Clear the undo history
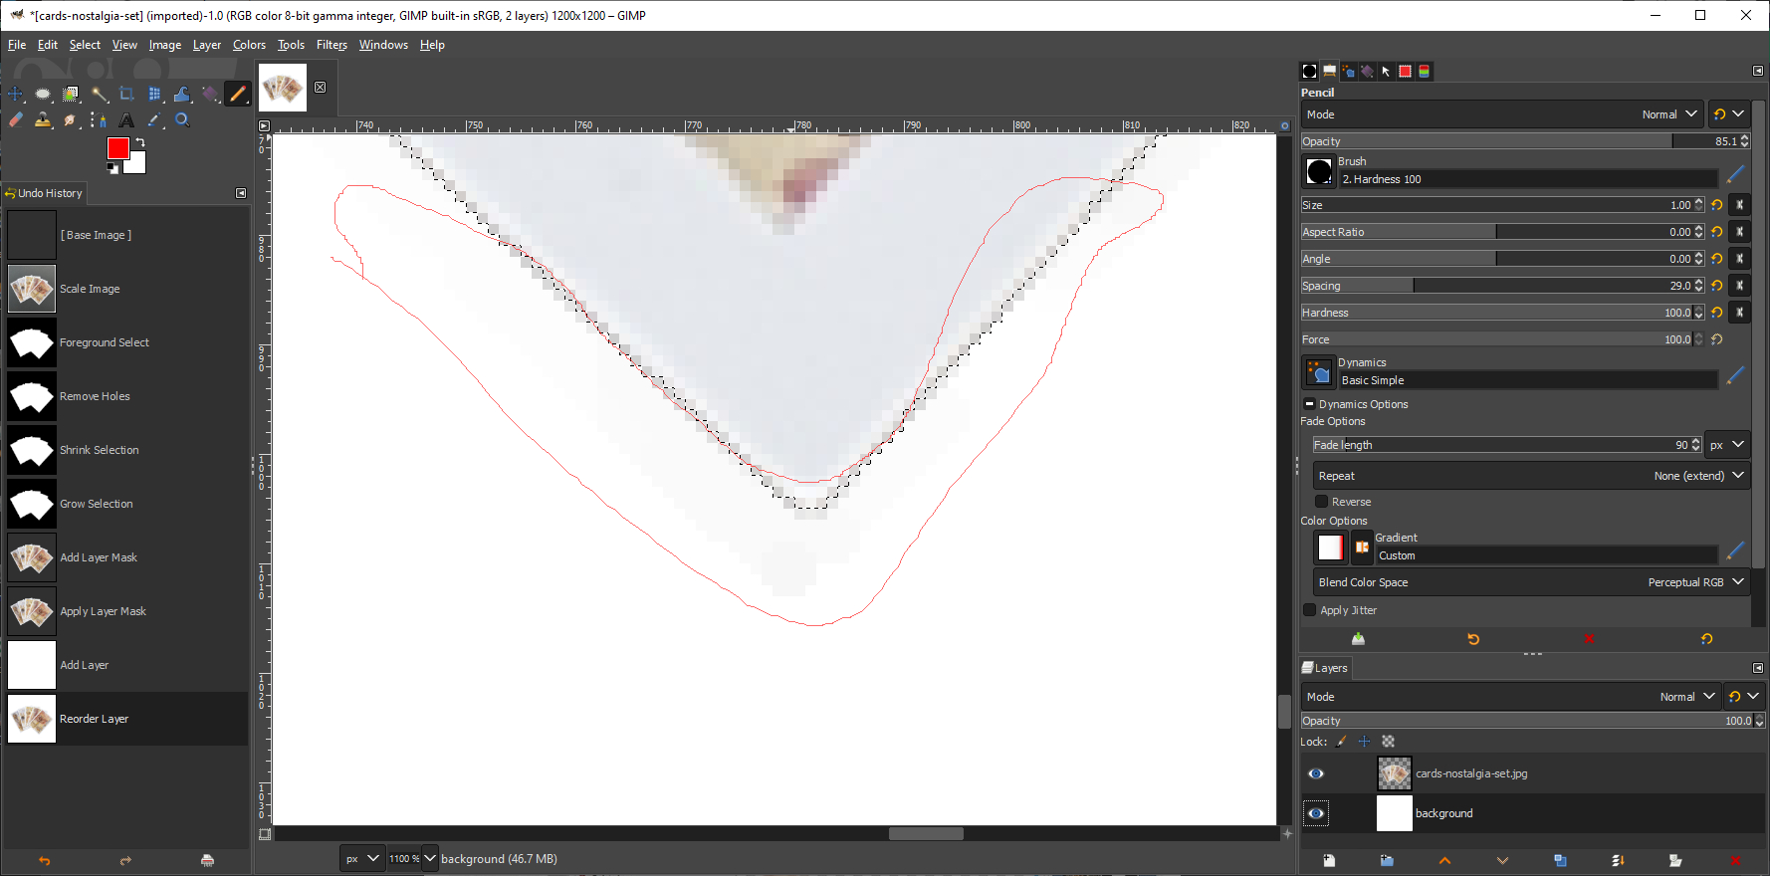 [x=207, y=860]
